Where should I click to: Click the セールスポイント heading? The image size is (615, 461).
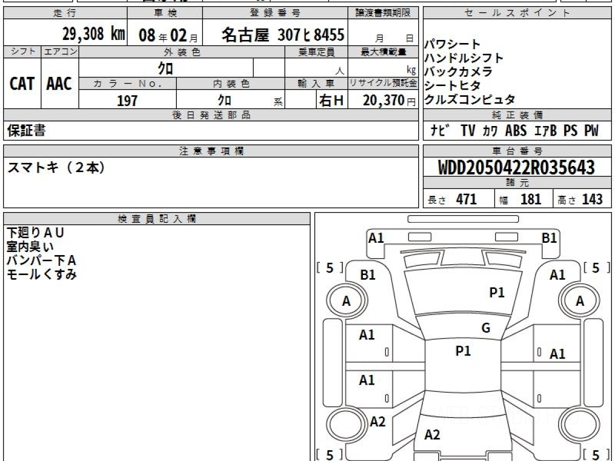pos(517,13)
